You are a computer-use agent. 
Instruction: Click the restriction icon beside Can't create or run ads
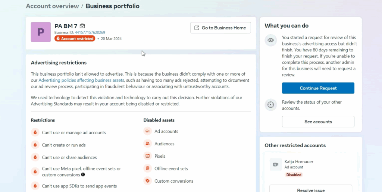pyautogui.click(x=35, y=145)
